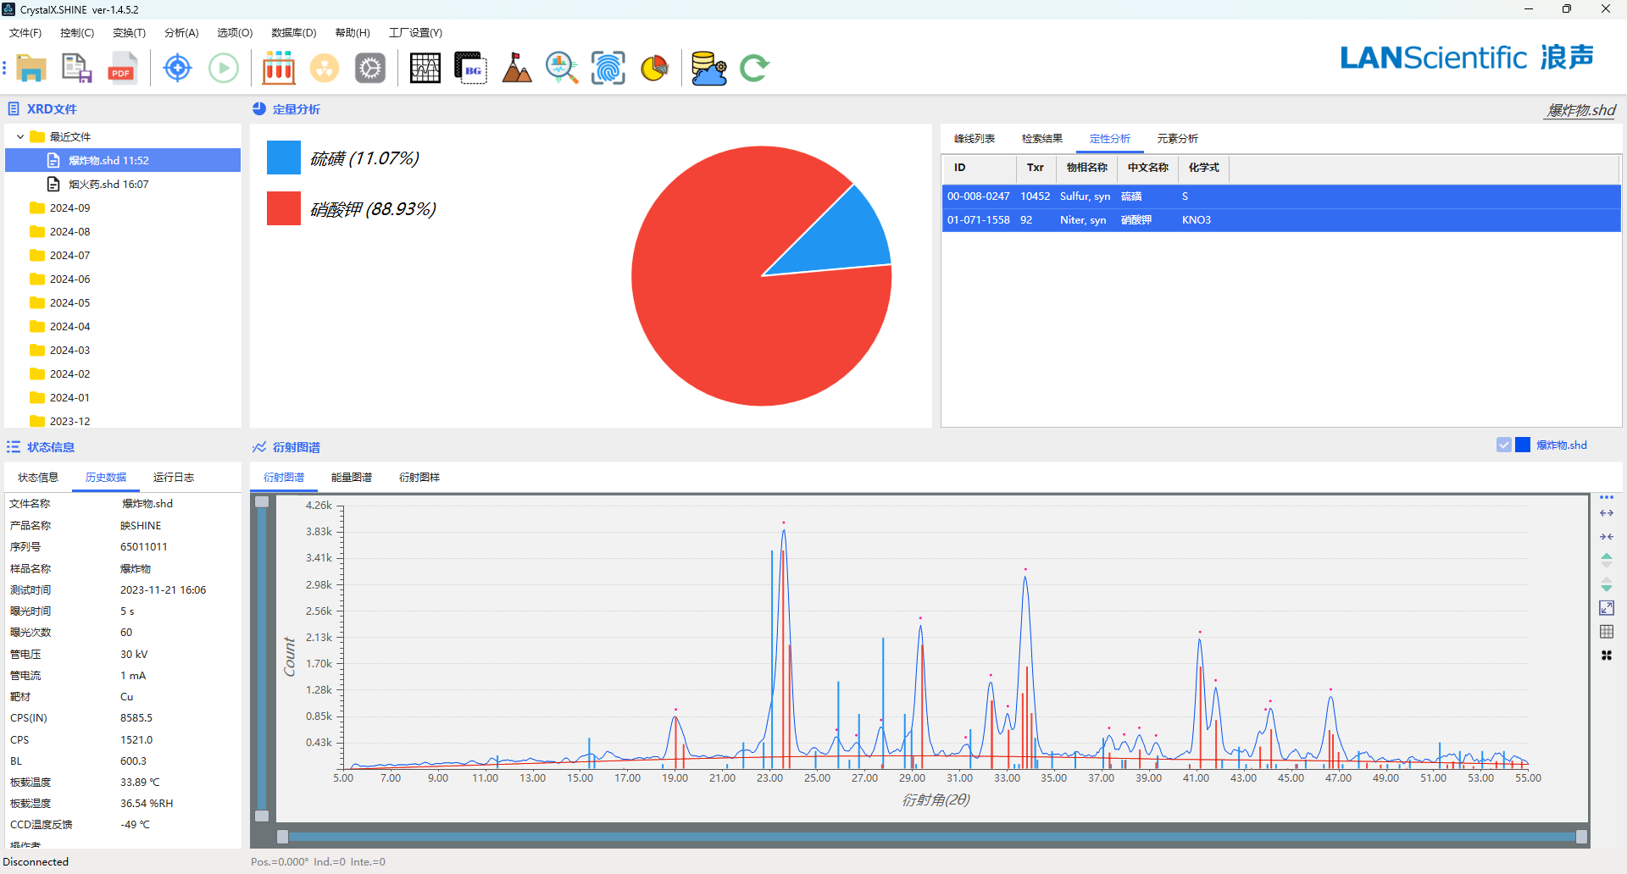1627x874 pixels.
Task: Click the BG background subtraction icon
Action: (x=470, y=69)
